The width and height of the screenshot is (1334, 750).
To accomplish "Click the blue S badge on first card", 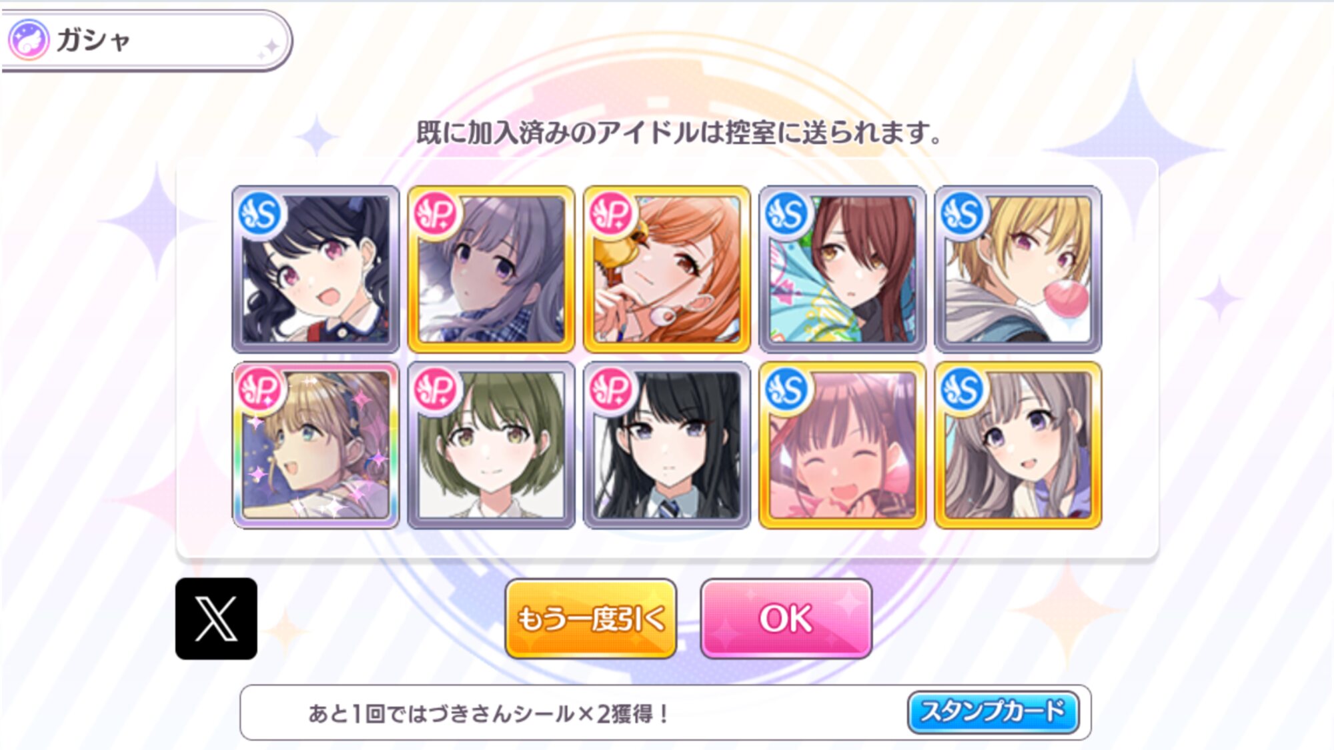I will 260,214.
